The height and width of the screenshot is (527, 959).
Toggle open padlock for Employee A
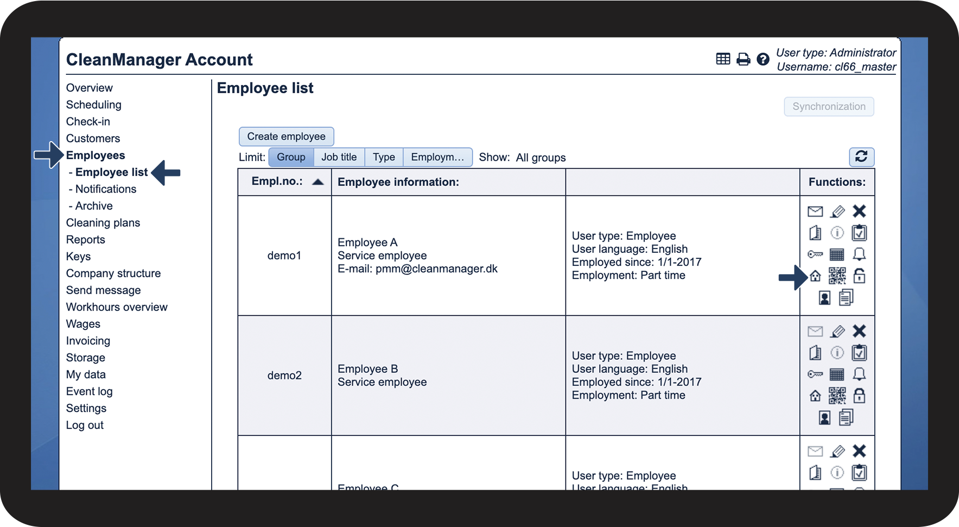859,276
